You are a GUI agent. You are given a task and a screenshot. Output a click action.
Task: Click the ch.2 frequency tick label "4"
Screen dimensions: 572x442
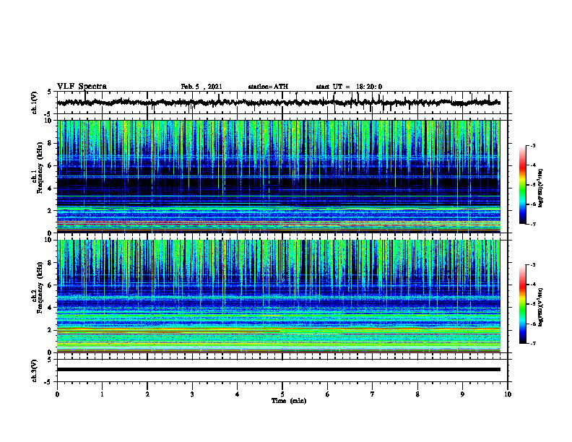50,308
